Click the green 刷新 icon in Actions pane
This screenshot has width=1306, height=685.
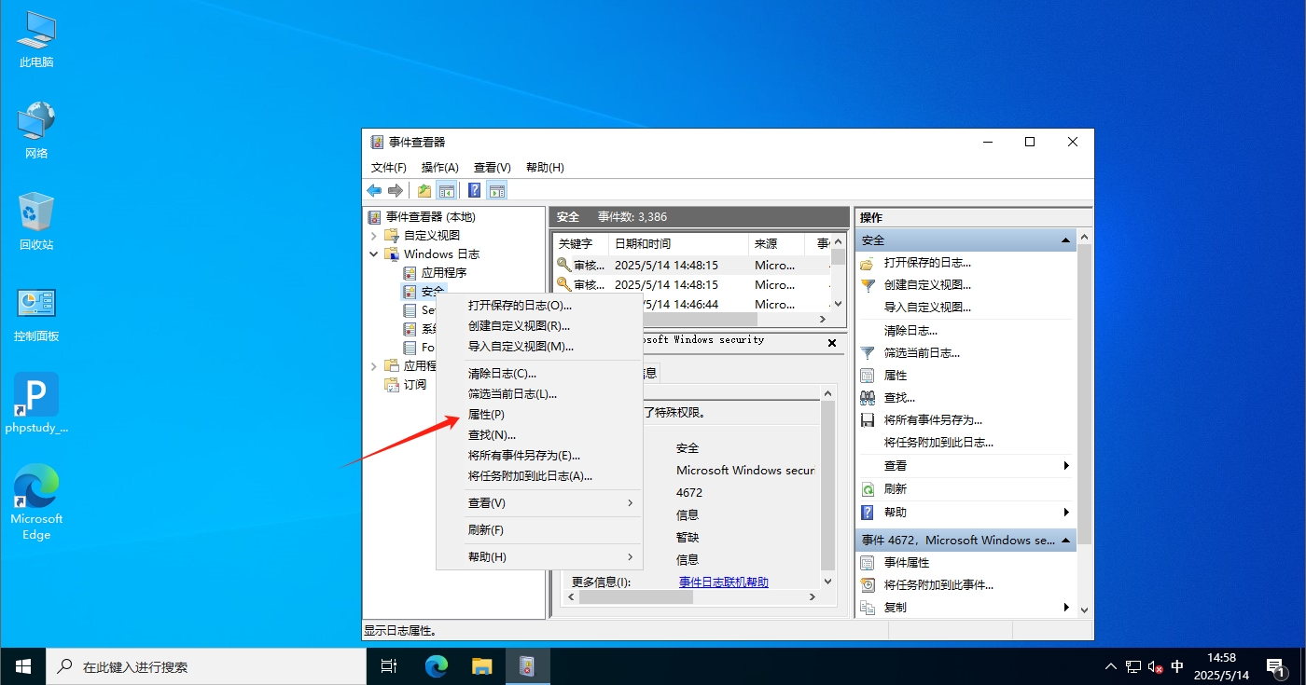[868, 488]
